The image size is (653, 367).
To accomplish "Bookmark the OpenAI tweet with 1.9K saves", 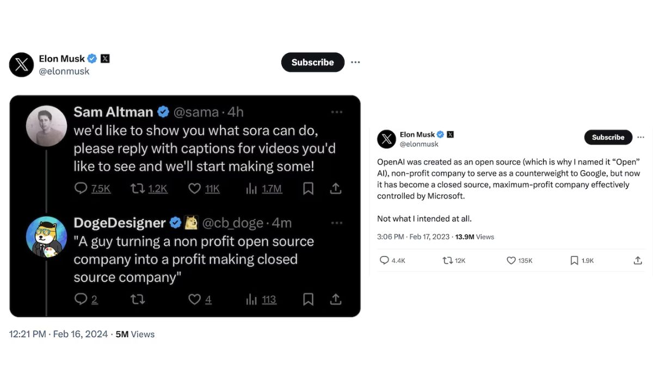I will click(574, 260).
